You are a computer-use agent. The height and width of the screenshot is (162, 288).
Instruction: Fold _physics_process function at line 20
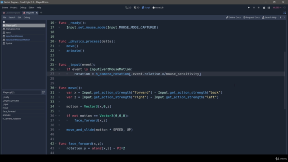pyautogui.click(x=56, y=41)
